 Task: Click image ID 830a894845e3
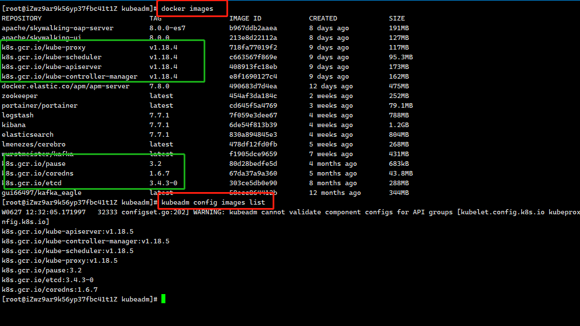253,135
